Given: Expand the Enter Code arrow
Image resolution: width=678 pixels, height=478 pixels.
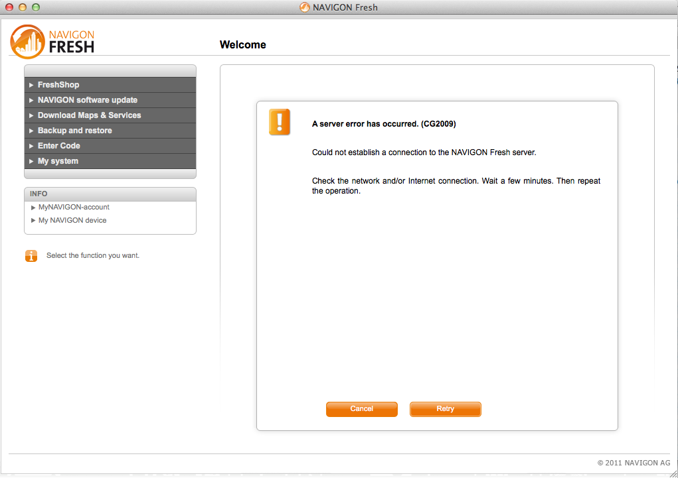Looking at the screenshot, I should pos(31,146).
